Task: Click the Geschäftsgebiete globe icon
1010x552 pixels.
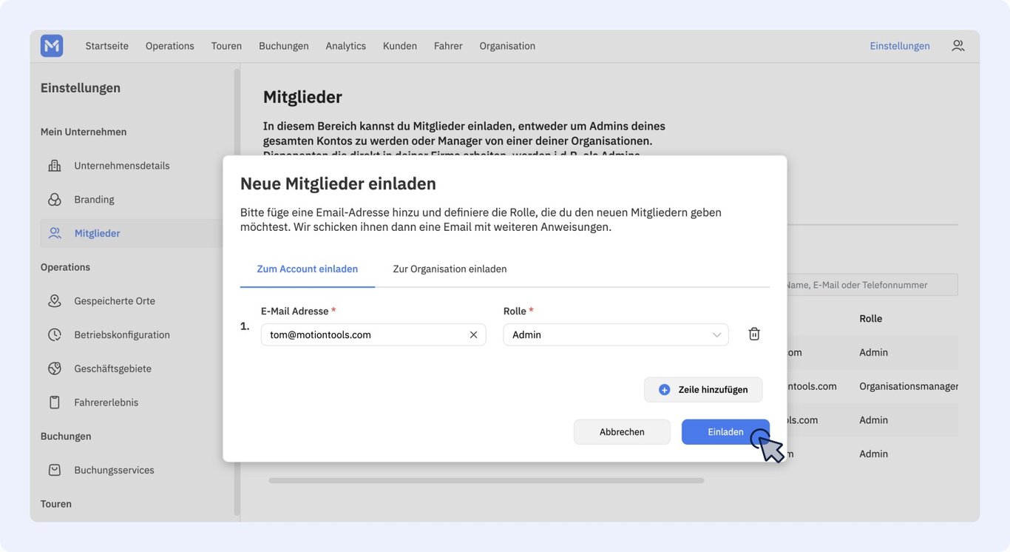Action: pos(55,368)
